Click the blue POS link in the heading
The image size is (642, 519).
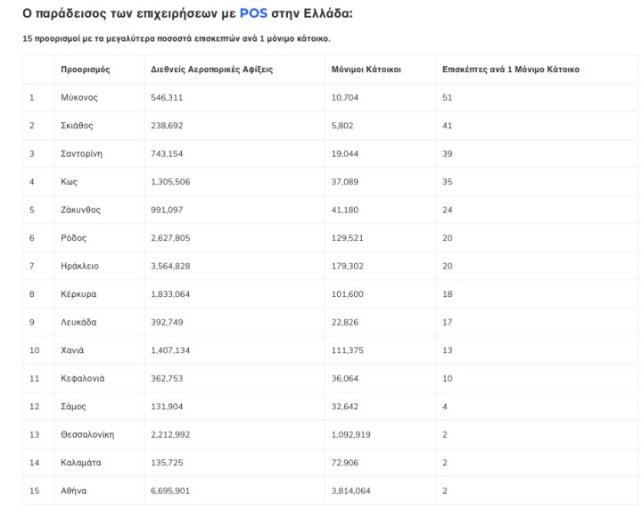click(253, 13)
